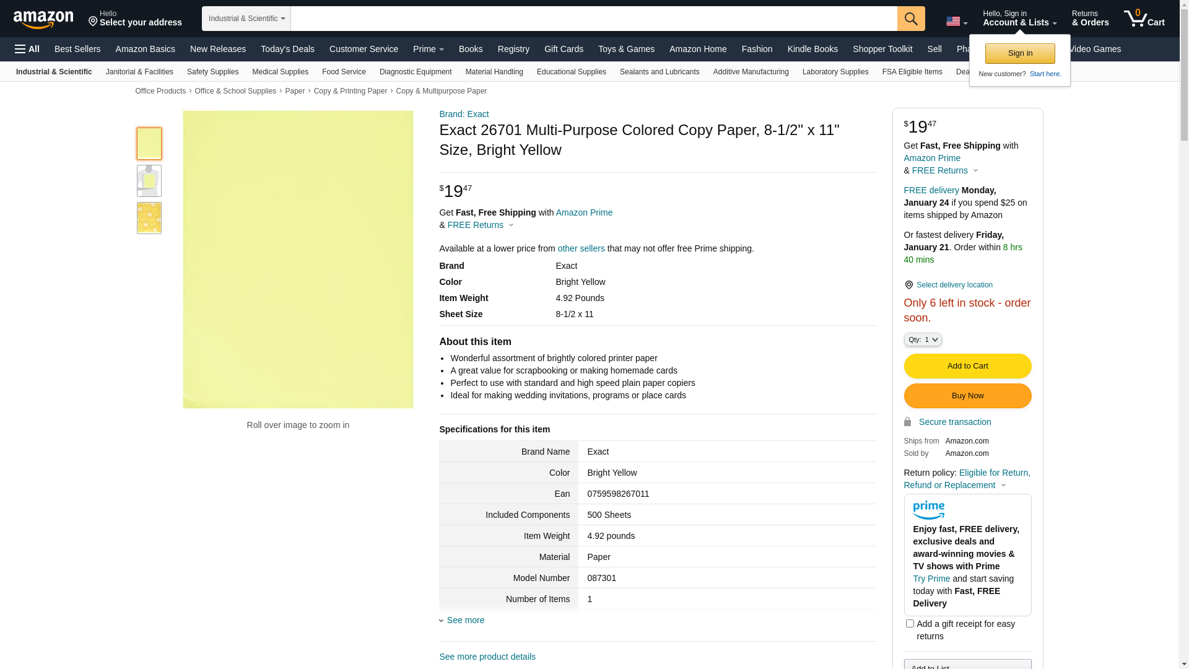Image resolution: width=1189 pixels, height=669 pixels.
Task: Click the Add to Cart button
Action: [967, 366]
